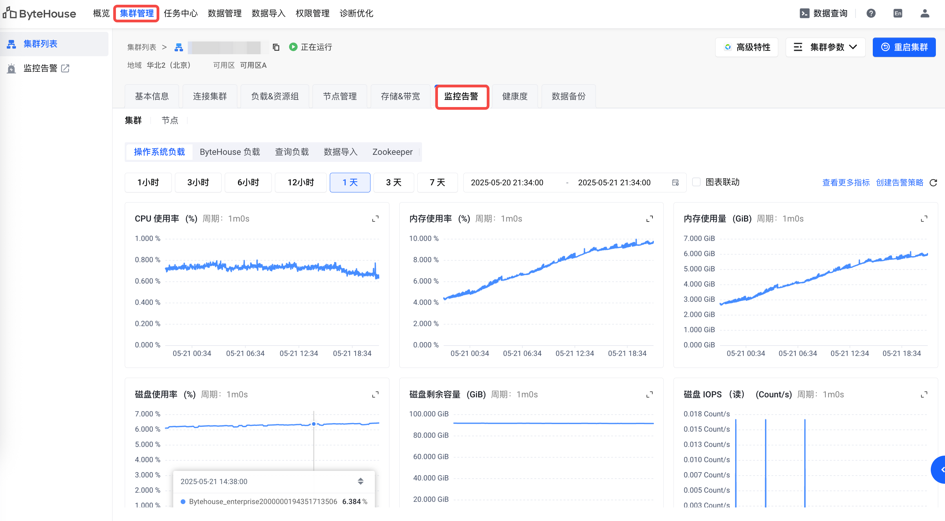
Task: Choose the 6小时 time range
Action: click(248, 183)
